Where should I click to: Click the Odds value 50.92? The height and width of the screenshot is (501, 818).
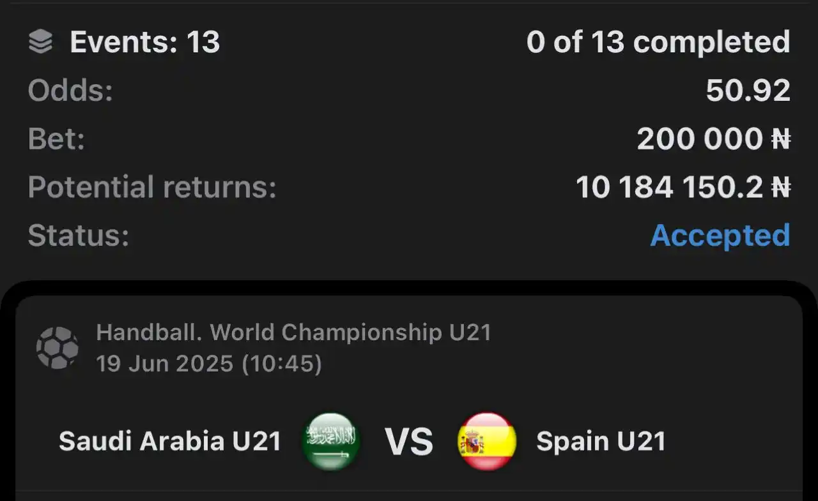click(x=748, y=91)
